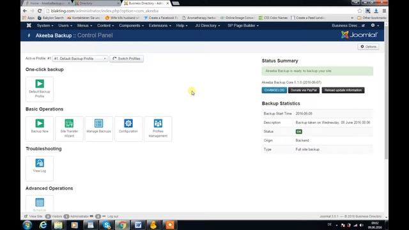Close the Business Directory browser tab
Viewport: 409px width, 230px height.
click(167, 3)
